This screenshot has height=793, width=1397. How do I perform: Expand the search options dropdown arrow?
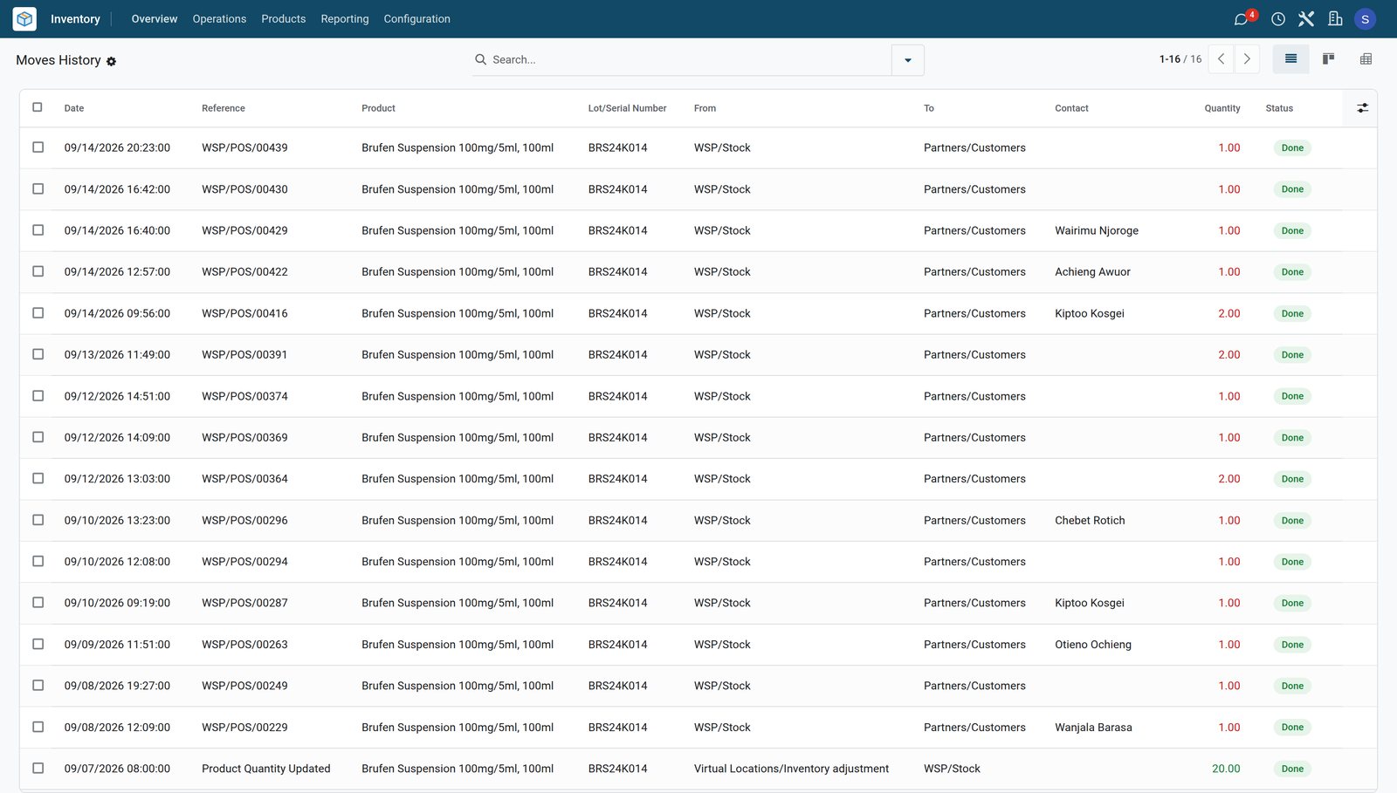point(908,60)
